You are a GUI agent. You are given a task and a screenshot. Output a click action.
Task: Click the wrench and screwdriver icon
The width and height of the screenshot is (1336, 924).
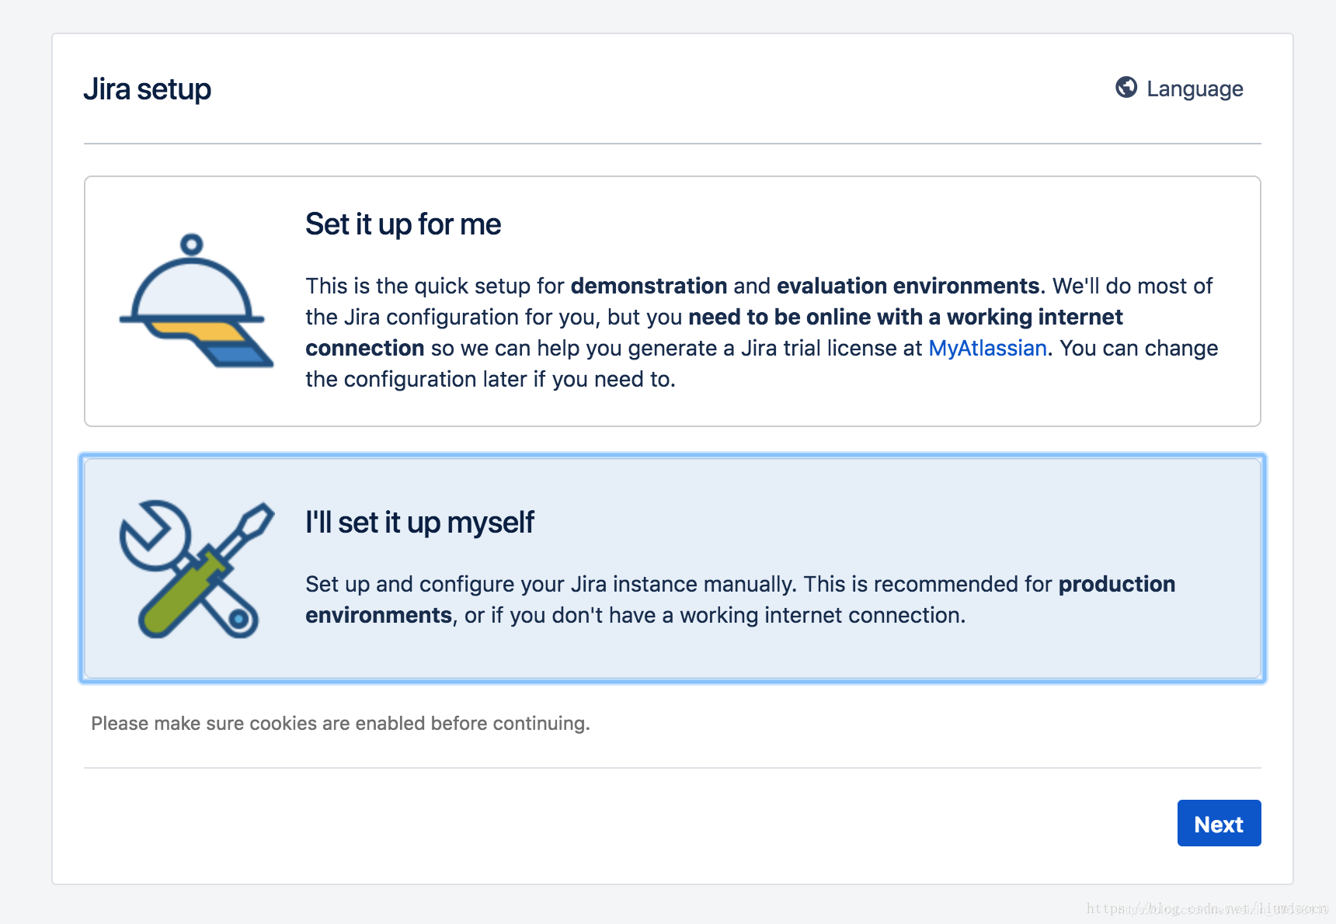197,569
